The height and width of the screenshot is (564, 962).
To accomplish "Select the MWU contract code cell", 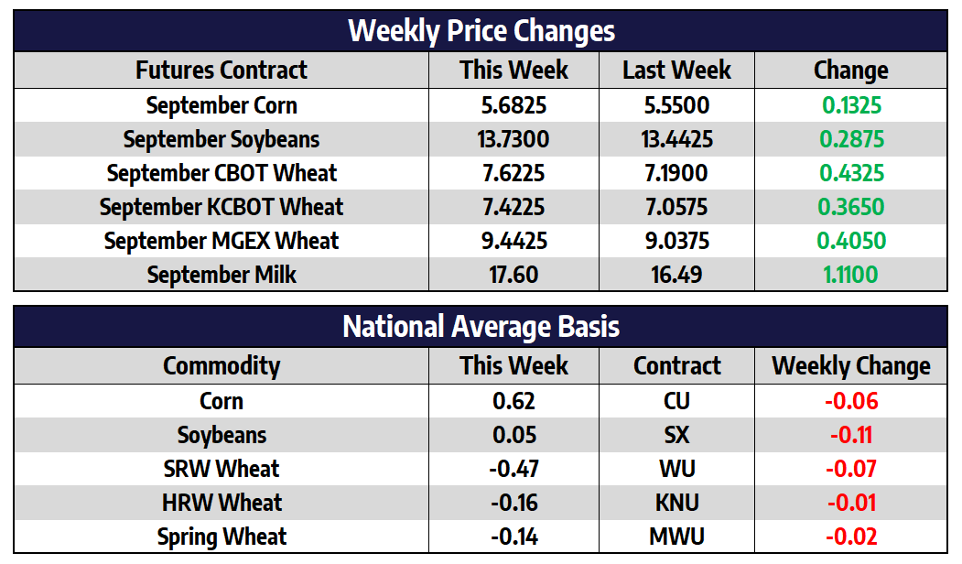I will point(676,537).
